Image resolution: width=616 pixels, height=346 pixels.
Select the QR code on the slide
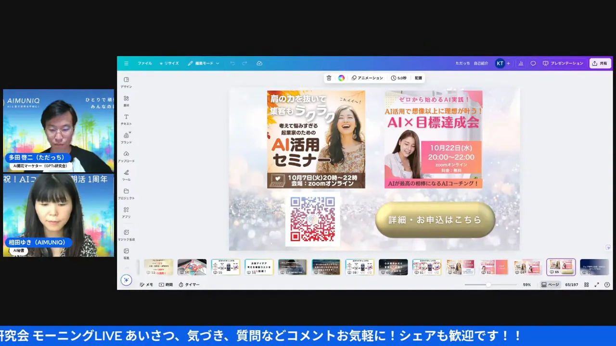coord(313,219)
